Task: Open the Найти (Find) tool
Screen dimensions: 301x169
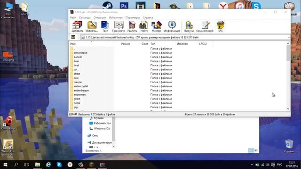Action: point(144,26)
